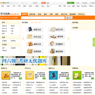Open the 童话故事 storybook button

tap(57, 51)
